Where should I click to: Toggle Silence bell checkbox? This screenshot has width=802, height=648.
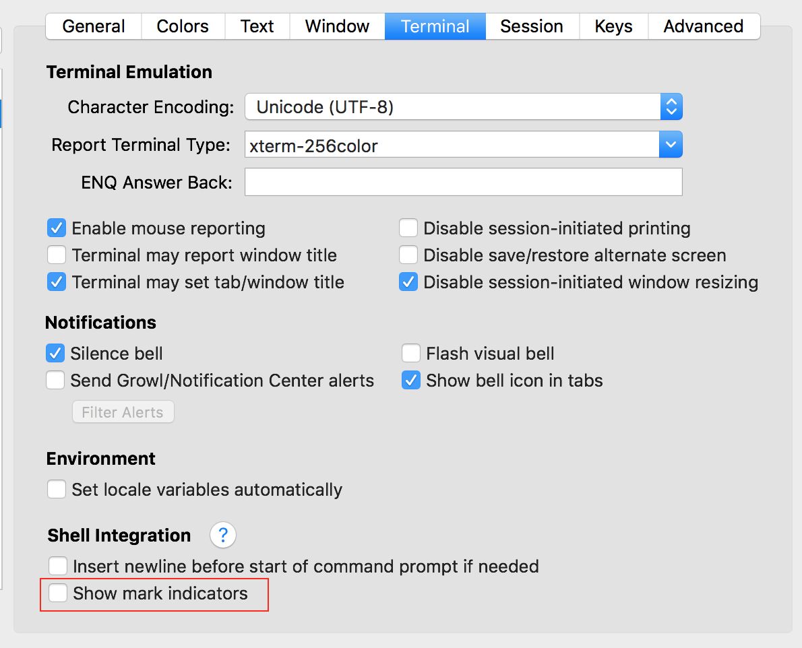point(55,353)
